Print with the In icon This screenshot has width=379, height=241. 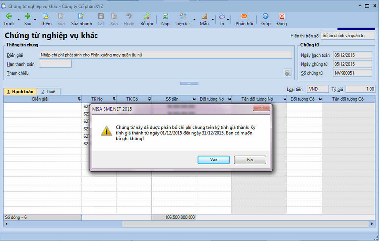point(222,19)
